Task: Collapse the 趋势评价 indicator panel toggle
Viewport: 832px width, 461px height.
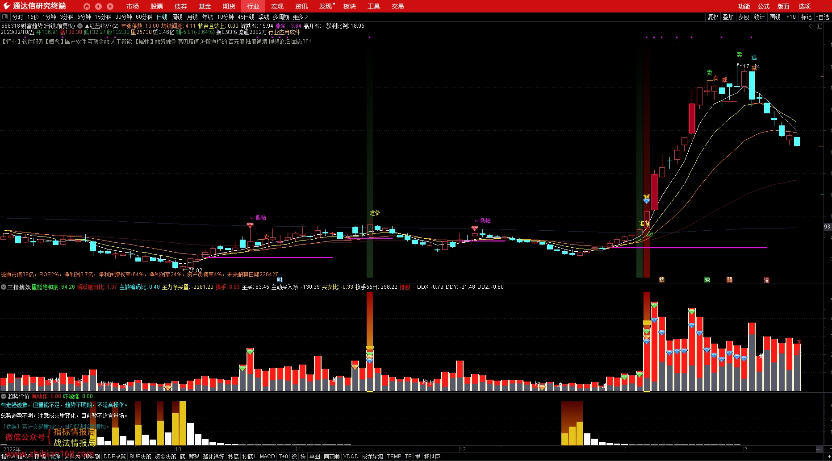Action: coord(4,396)
